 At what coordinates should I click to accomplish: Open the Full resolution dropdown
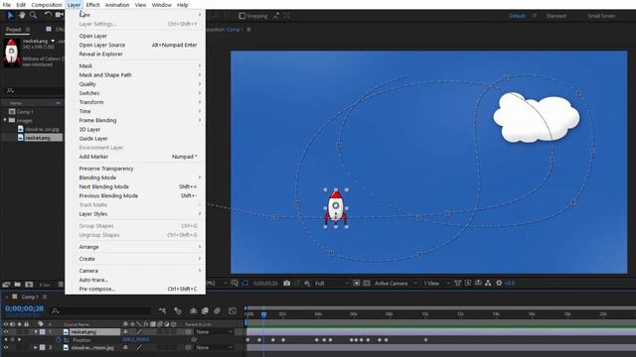[331, 283]
